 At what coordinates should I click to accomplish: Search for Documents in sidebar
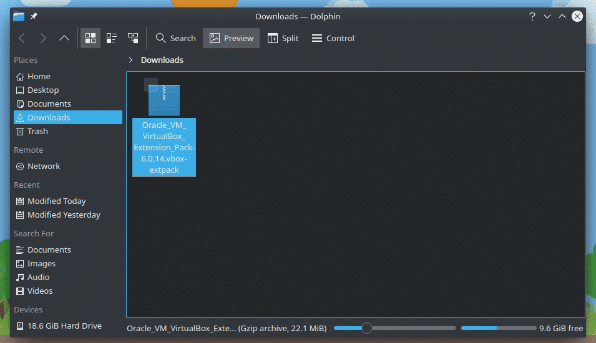tap(68, 249)
